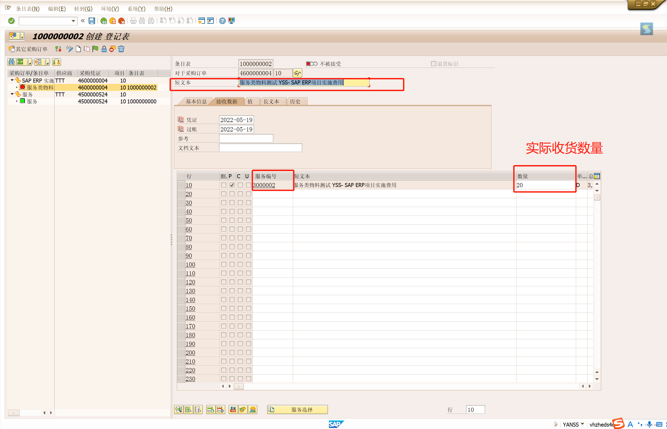
Task: Click the binoculars Find icon in tree toolbar
Action: click(12, 62)
